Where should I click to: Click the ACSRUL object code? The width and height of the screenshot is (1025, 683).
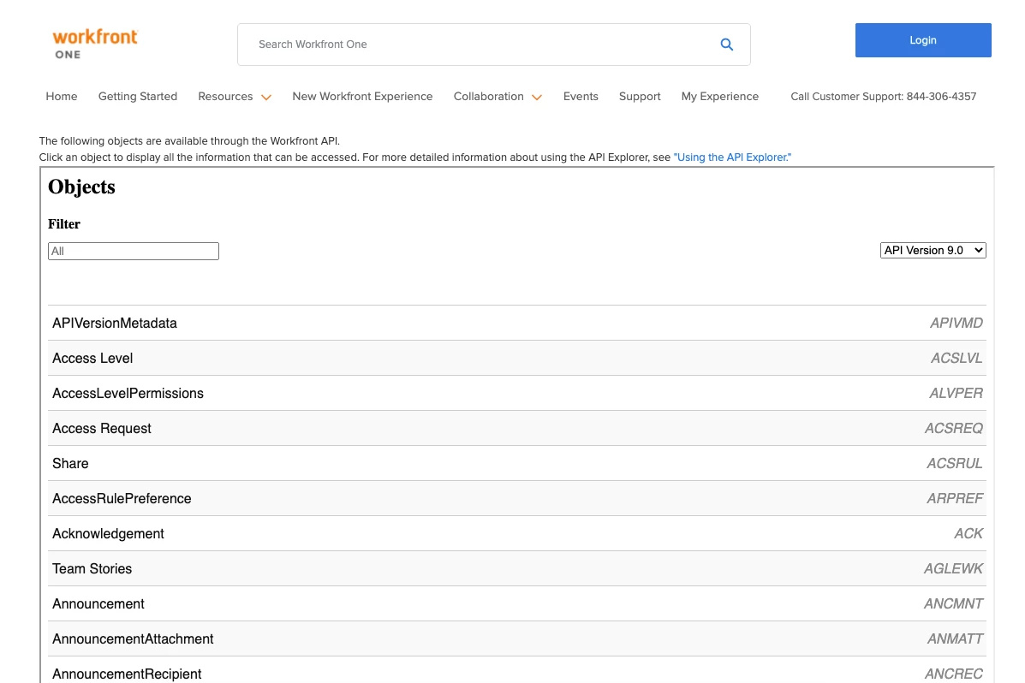point(955,463)
